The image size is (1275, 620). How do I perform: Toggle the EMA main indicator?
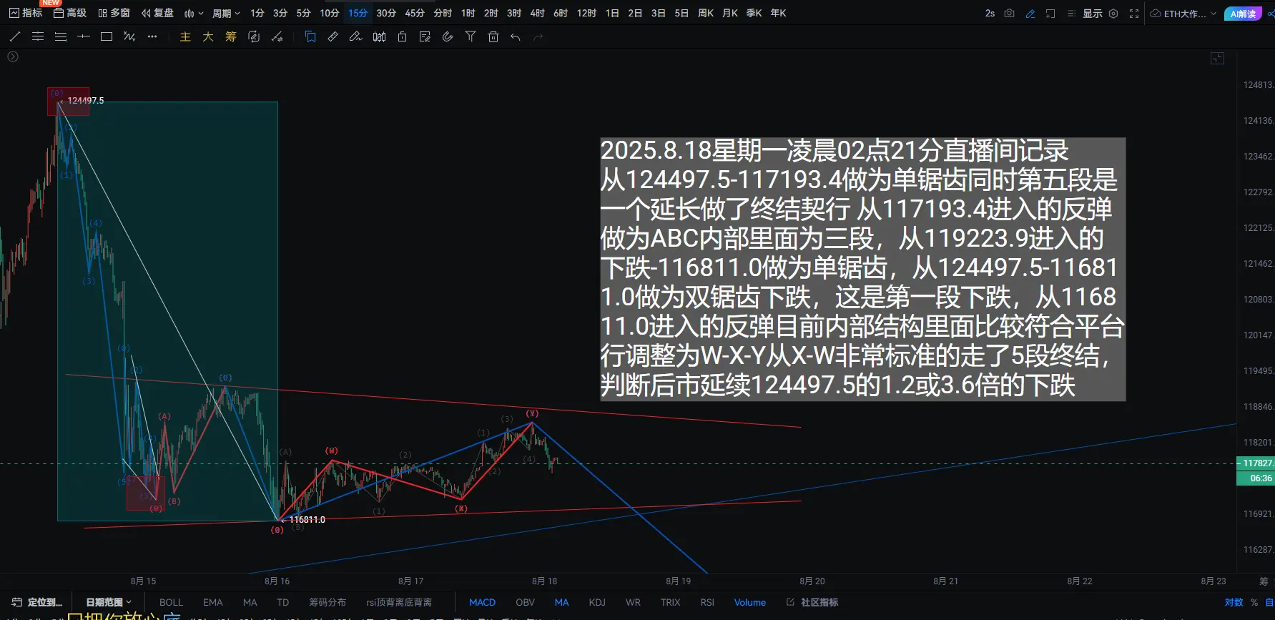(x=213, y=602)
